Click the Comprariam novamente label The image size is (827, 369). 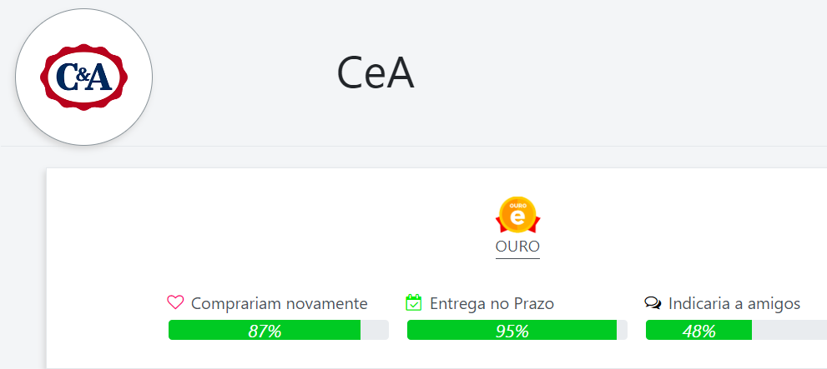click(279, 304)
